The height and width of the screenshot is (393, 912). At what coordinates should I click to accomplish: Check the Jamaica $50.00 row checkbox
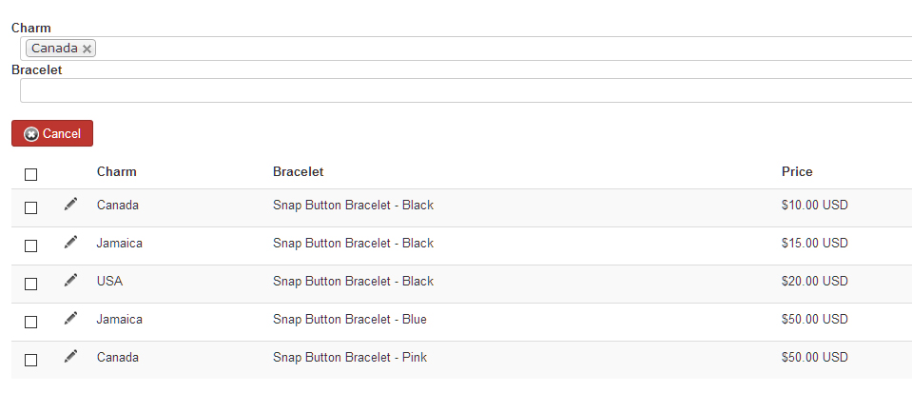coord(30,322)
